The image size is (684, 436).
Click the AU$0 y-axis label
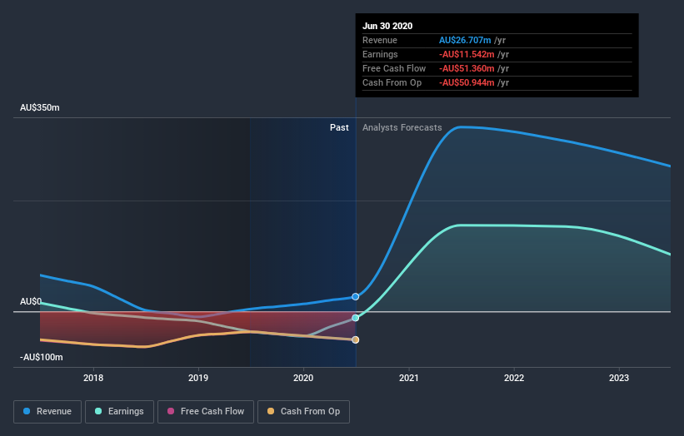[31, 301]
